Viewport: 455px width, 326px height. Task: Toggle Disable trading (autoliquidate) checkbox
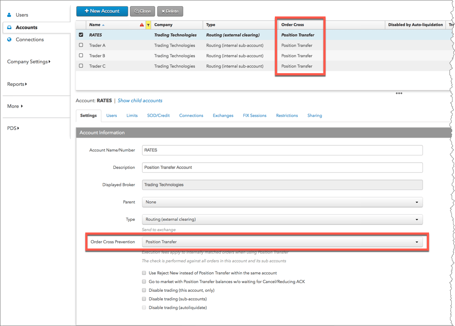tap(144, 308)
